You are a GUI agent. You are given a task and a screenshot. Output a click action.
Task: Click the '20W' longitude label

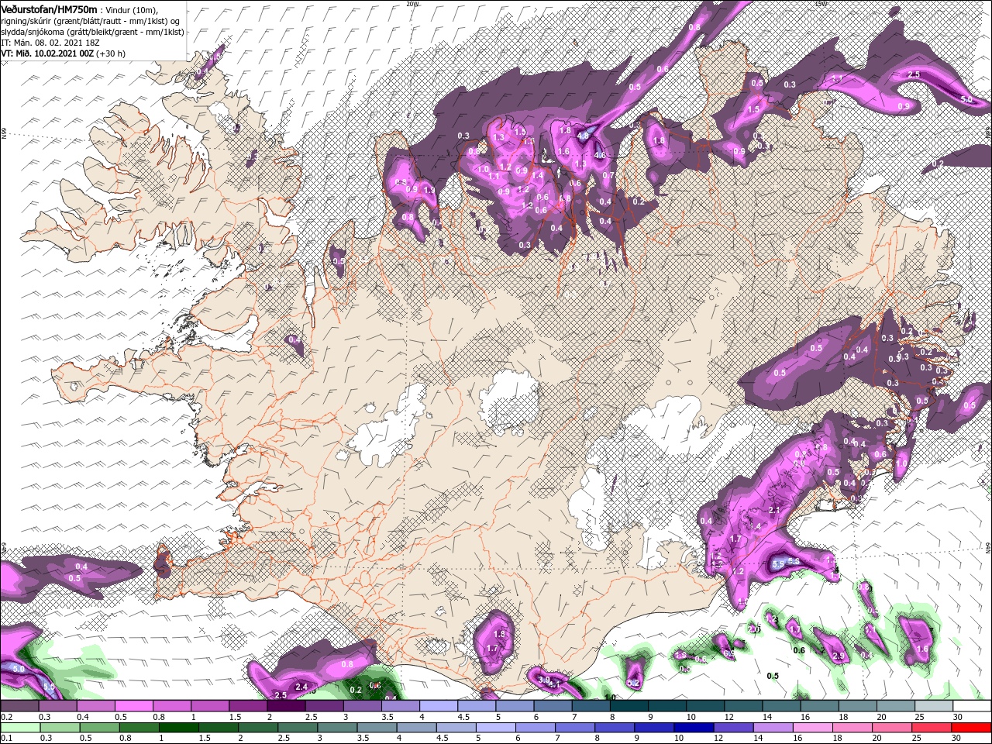coord(412,3)
